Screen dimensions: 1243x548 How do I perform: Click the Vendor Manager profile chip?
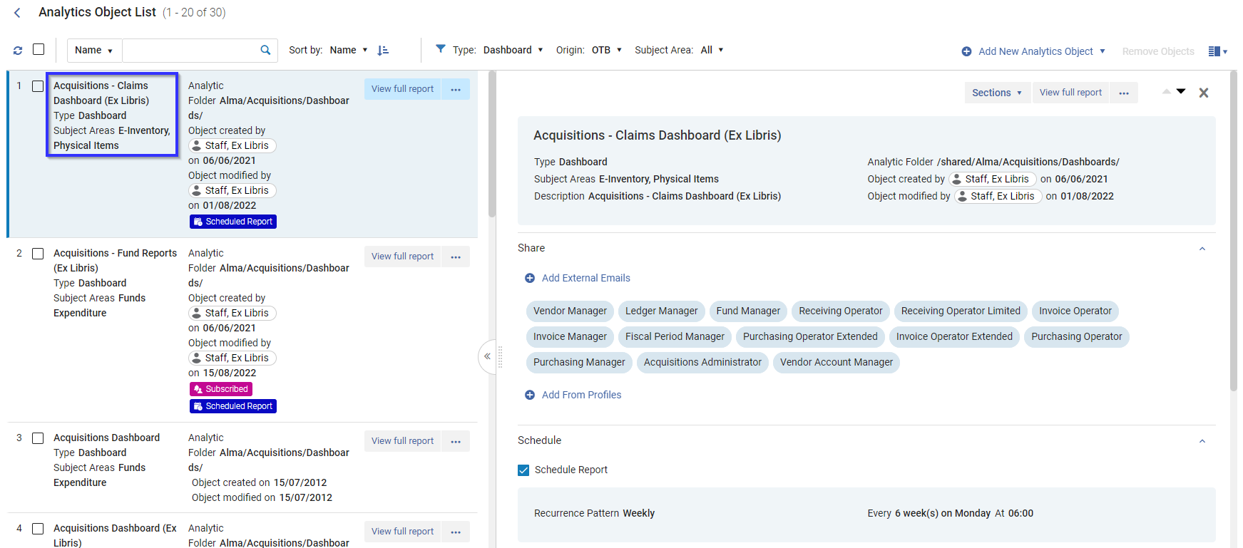click(x=570, y=311)
